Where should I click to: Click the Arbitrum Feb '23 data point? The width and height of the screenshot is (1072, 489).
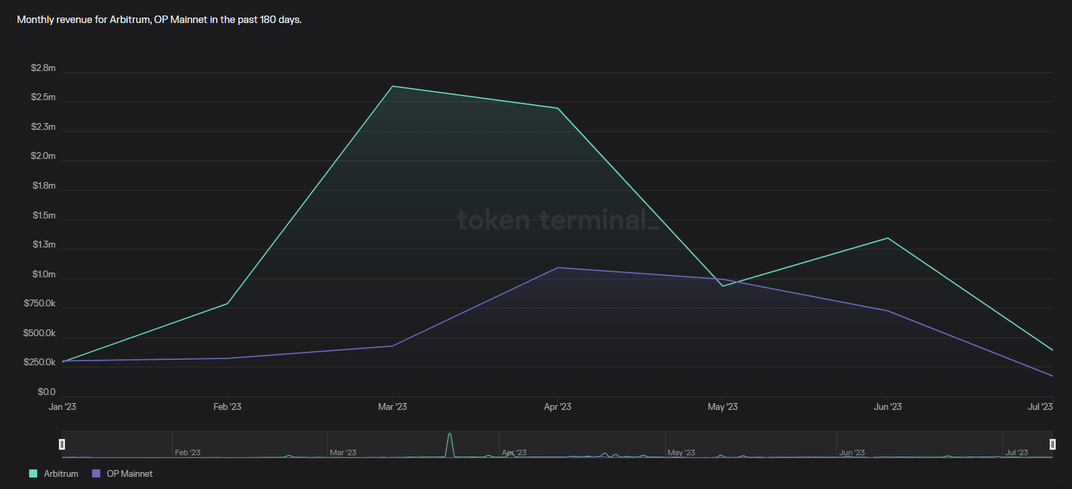pos(228,304)
